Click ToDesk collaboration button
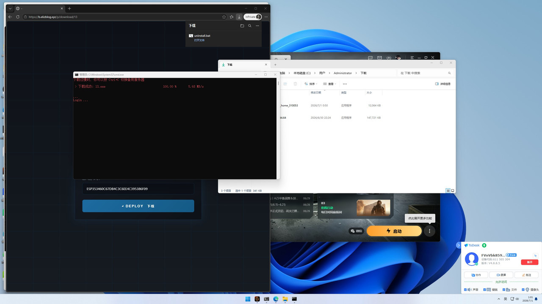Image resolution: width=542 pixels, height=304 pixels. (476, 275)
